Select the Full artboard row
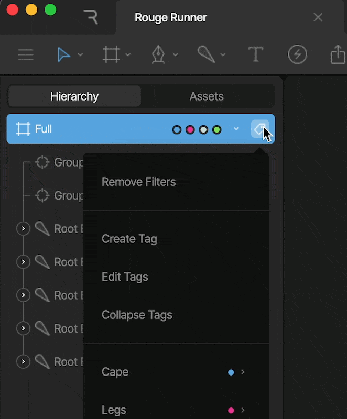The width and height of the screenshot is (347, 419). click(x=140, y=129)
